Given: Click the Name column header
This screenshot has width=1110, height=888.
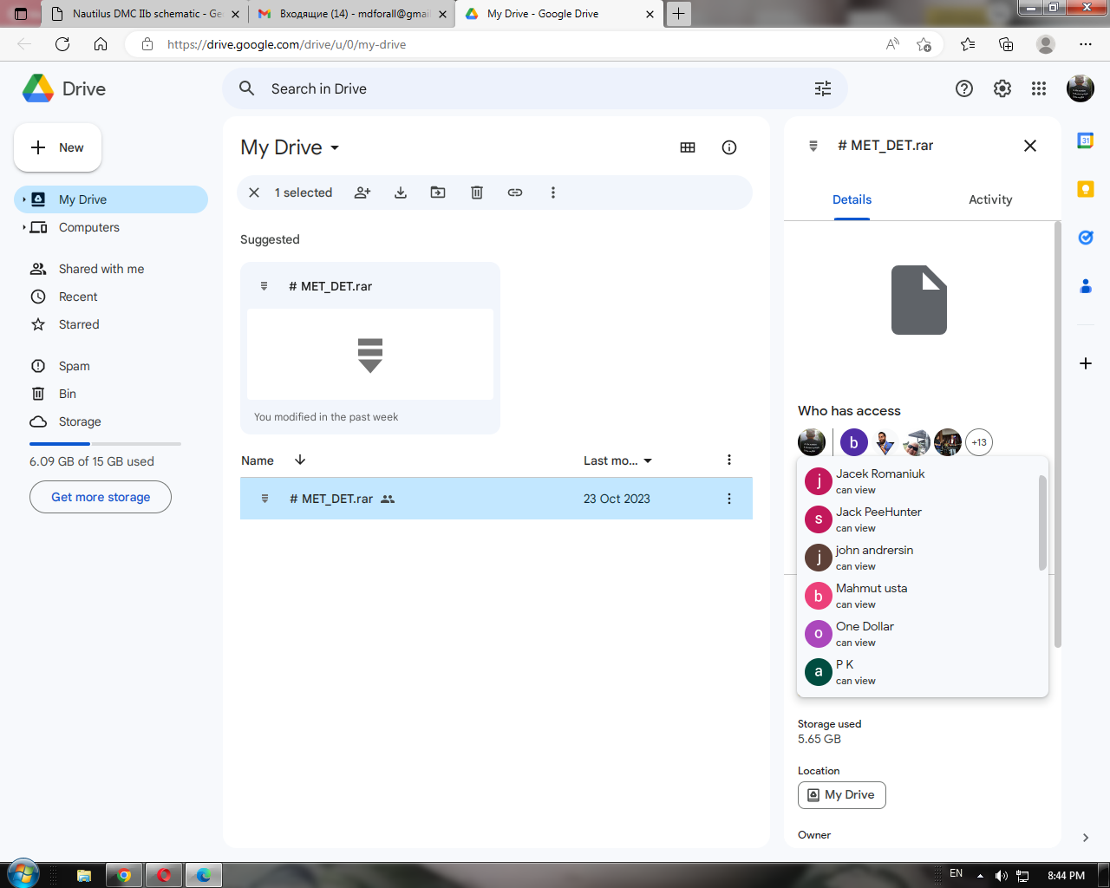Looking at the screenshot, I should 258,460.
